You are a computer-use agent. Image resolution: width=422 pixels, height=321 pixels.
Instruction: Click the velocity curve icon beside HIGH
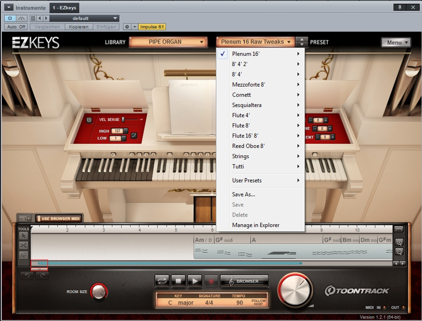click(134, 135)
